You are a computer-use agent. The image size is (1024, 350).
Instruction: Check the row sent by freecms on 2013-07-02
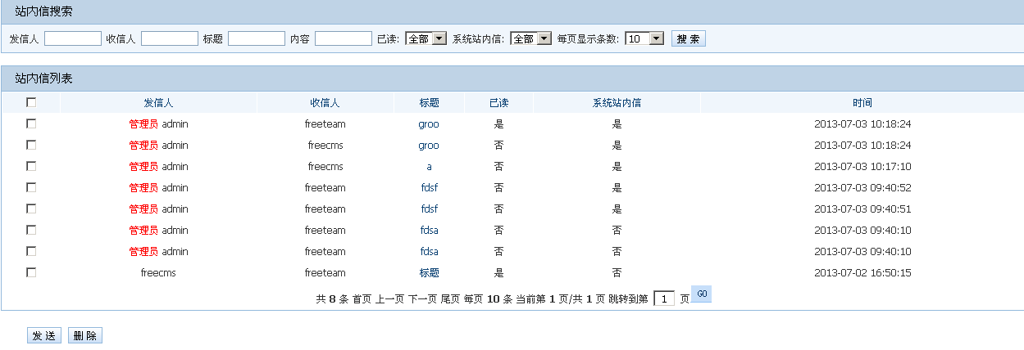coord(31,272)
